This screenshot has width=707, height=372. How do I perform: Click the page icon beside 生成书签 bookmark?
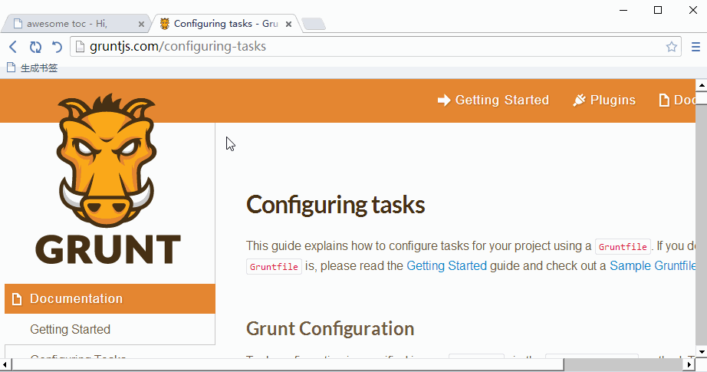click(12, 67)
